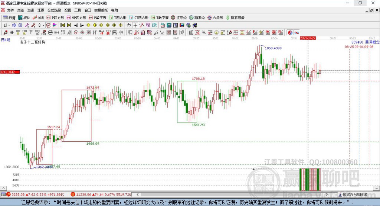
Task: Click the yin-yang taiji icon
Action: pos(290,32)
